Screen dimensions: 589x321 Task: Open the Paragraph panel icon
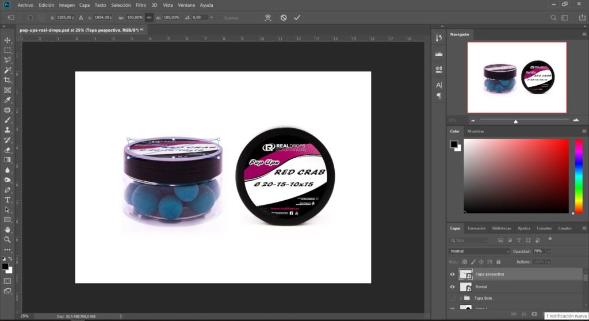tap(439, 96)
